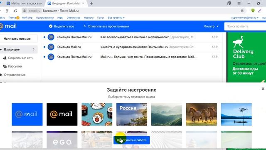Open the Фильтр dropdown

pyautogui.click(x=211, y=26)
